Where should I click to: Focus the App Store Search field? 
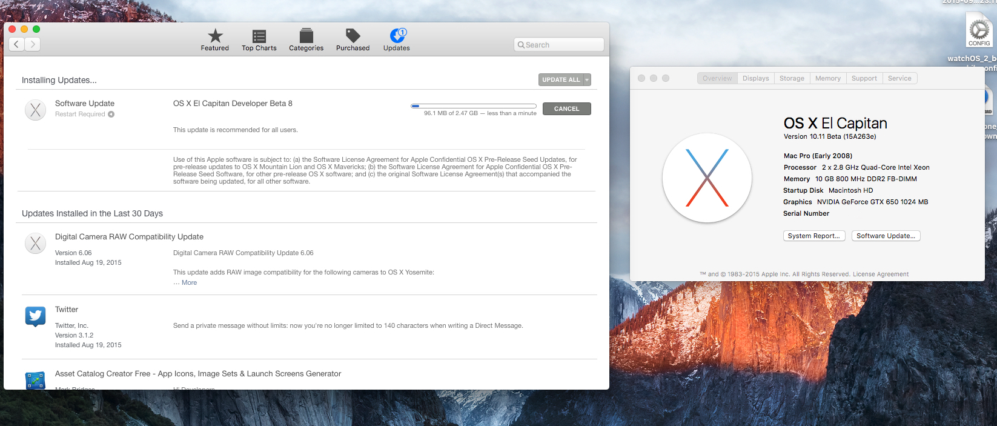click(559, 45)
